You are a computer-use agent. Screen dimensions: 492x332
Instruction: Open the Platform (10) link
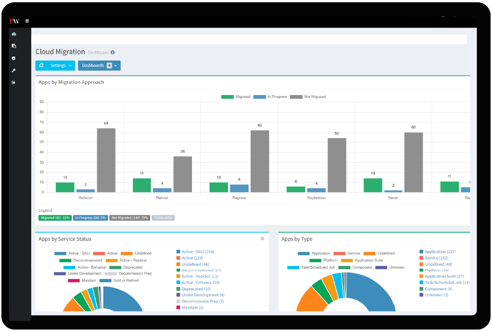[437, 270]
